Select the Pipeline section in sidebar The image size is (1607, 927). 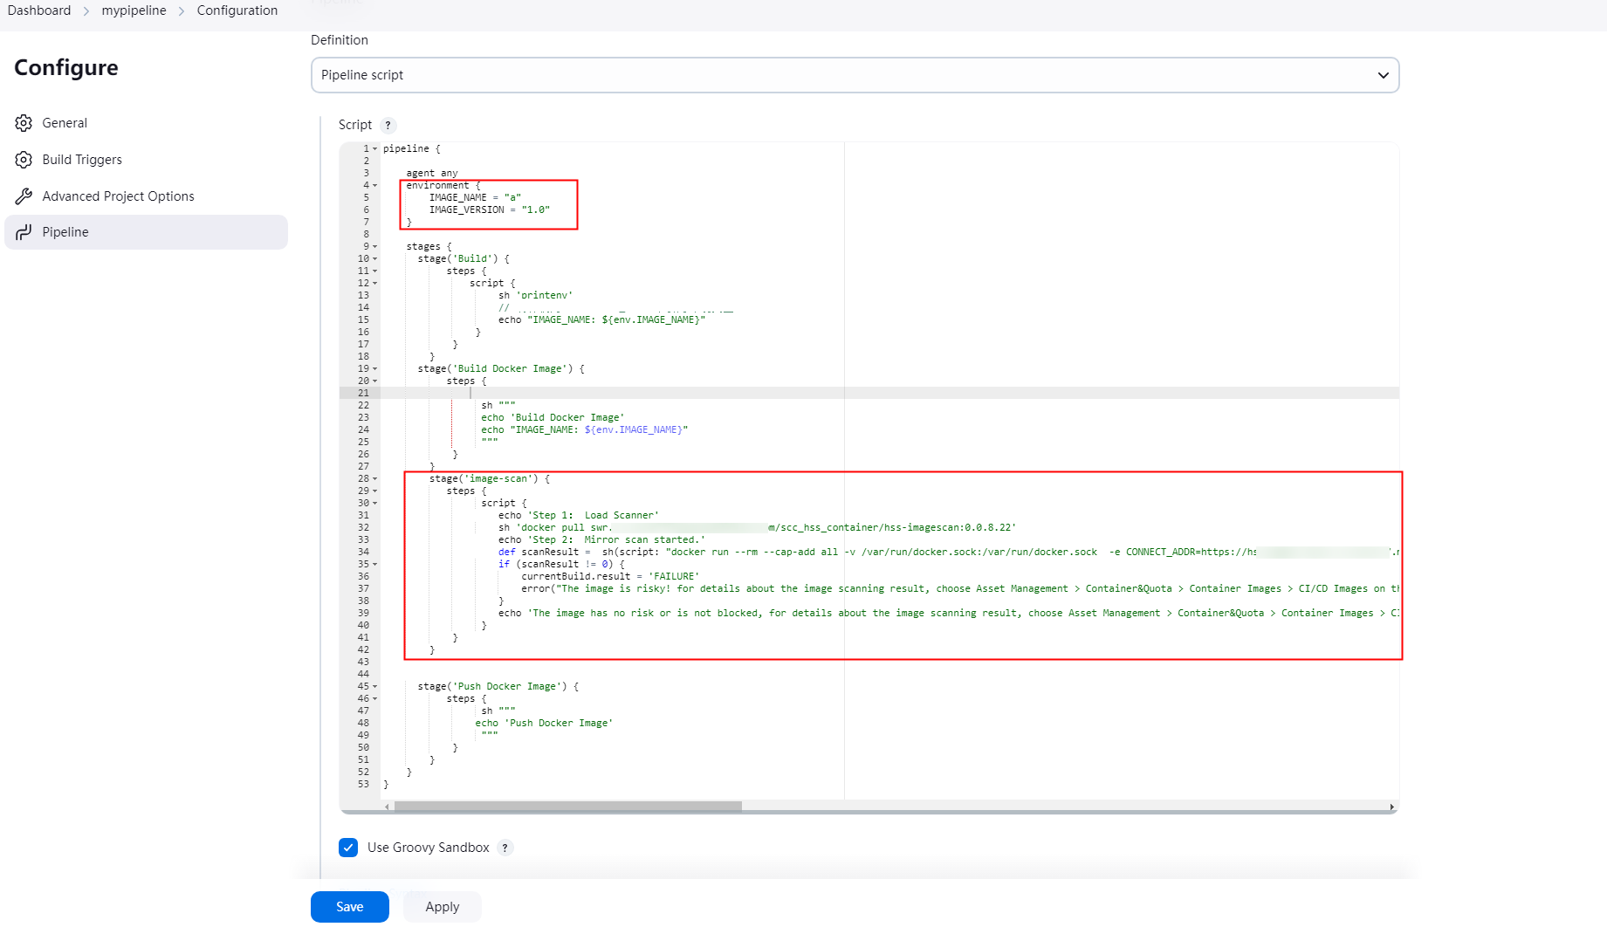pos(146,232)
